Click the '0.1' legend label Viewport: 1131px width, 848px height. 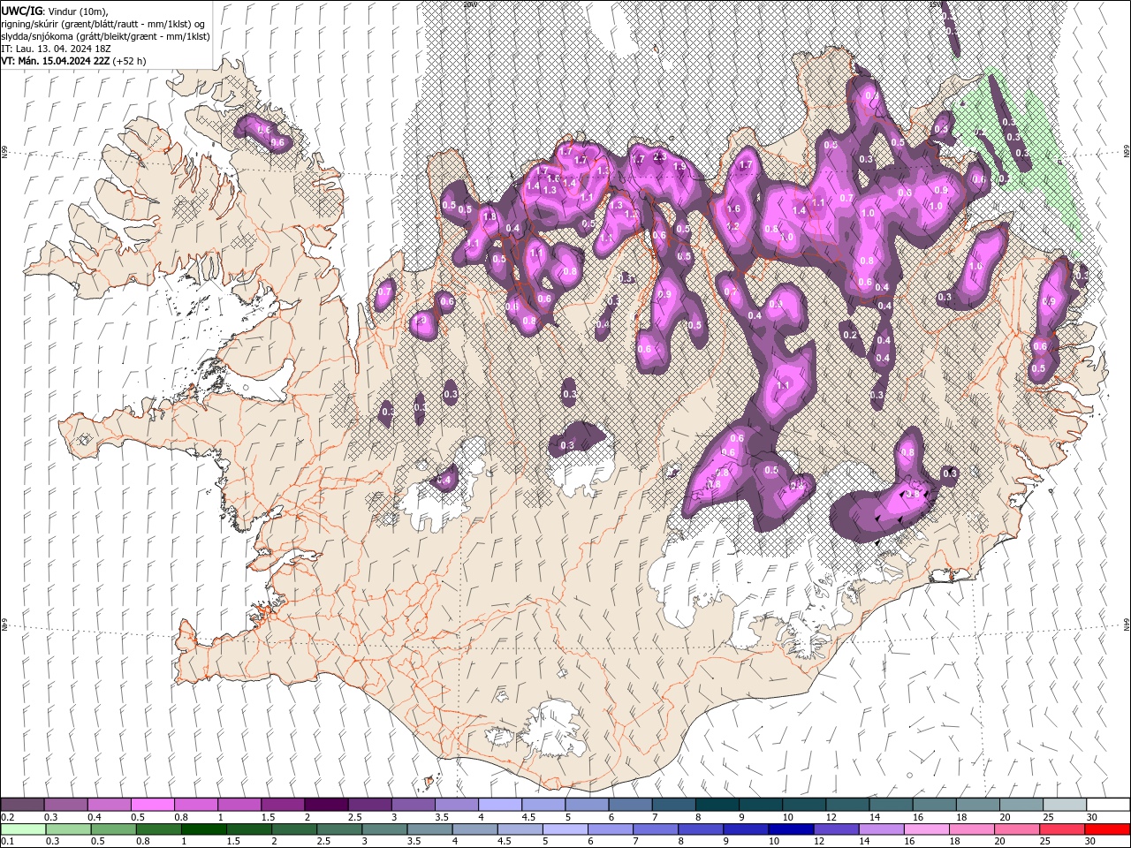(7, 842)
